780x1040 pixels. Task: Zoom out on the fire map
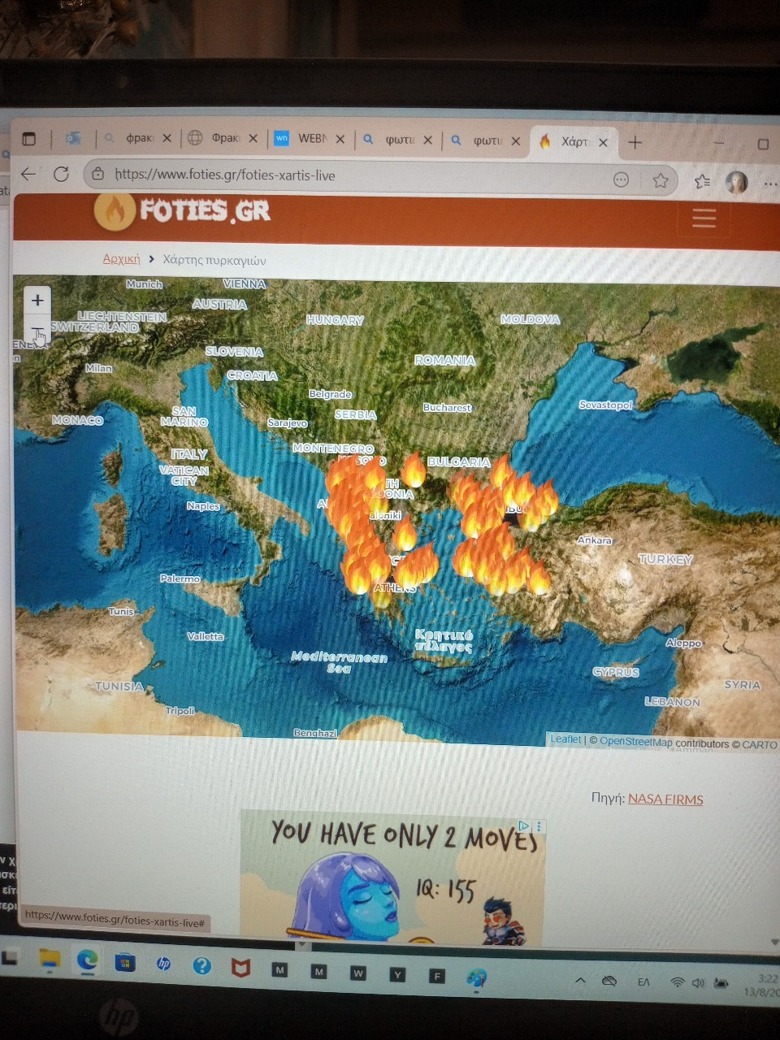pos(37,330)
